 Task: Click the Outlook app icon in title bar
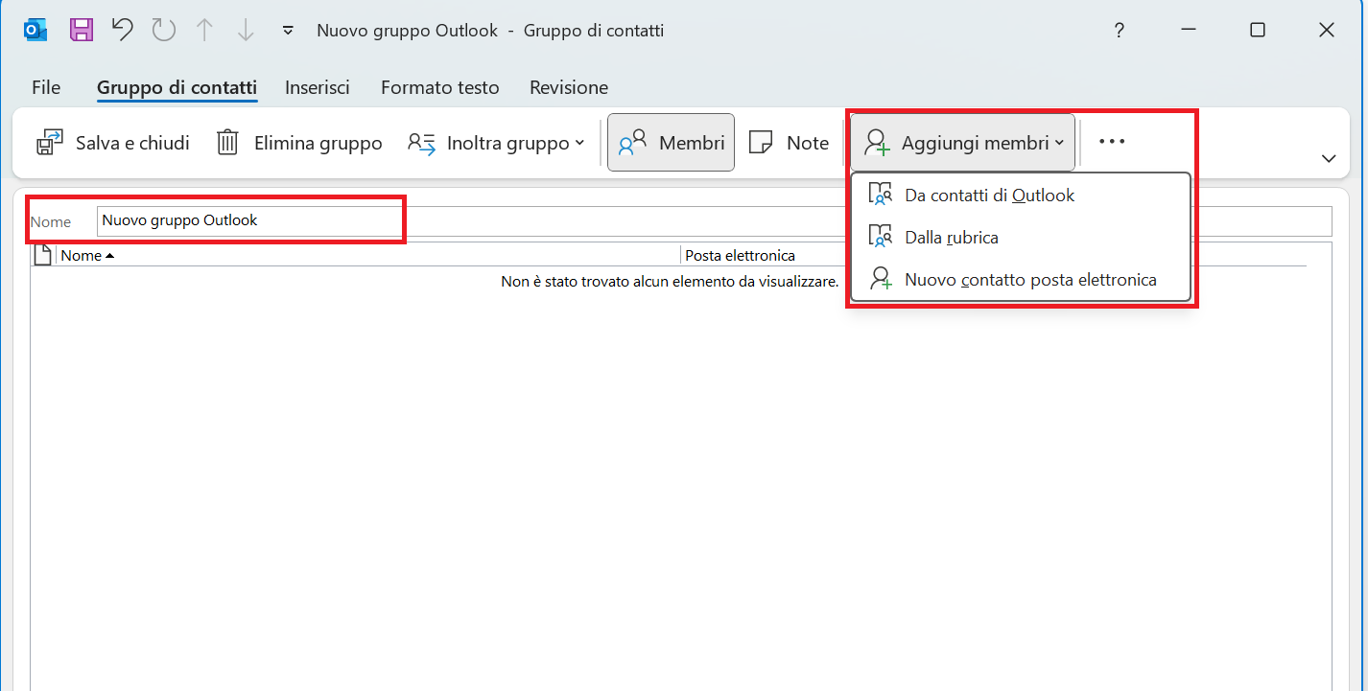35,31
